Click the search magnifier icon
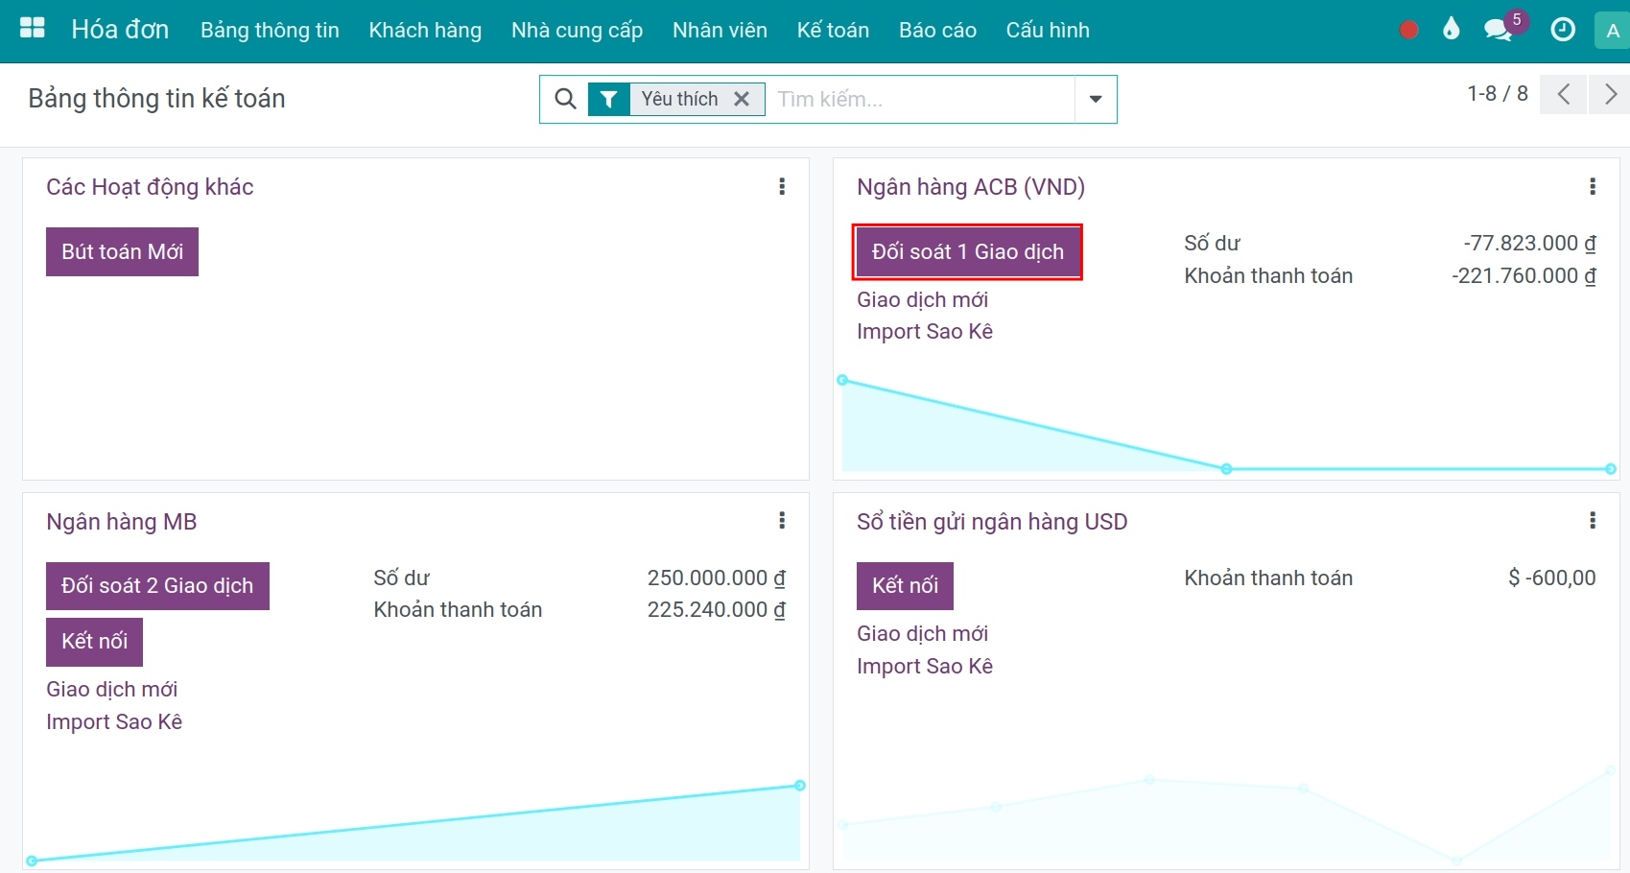The width and height of the screenshot is (1630, 873). point(566,99)
